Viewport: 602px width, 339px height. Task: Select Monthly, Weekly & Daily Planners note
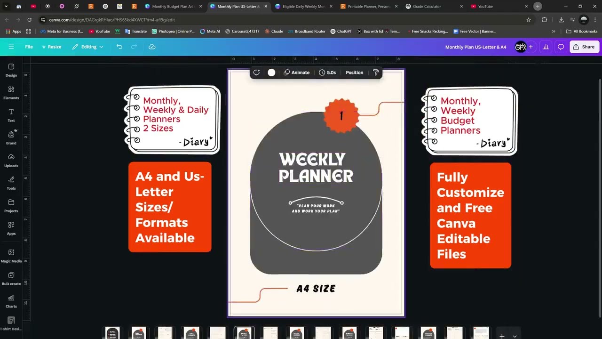click(173, 120)
